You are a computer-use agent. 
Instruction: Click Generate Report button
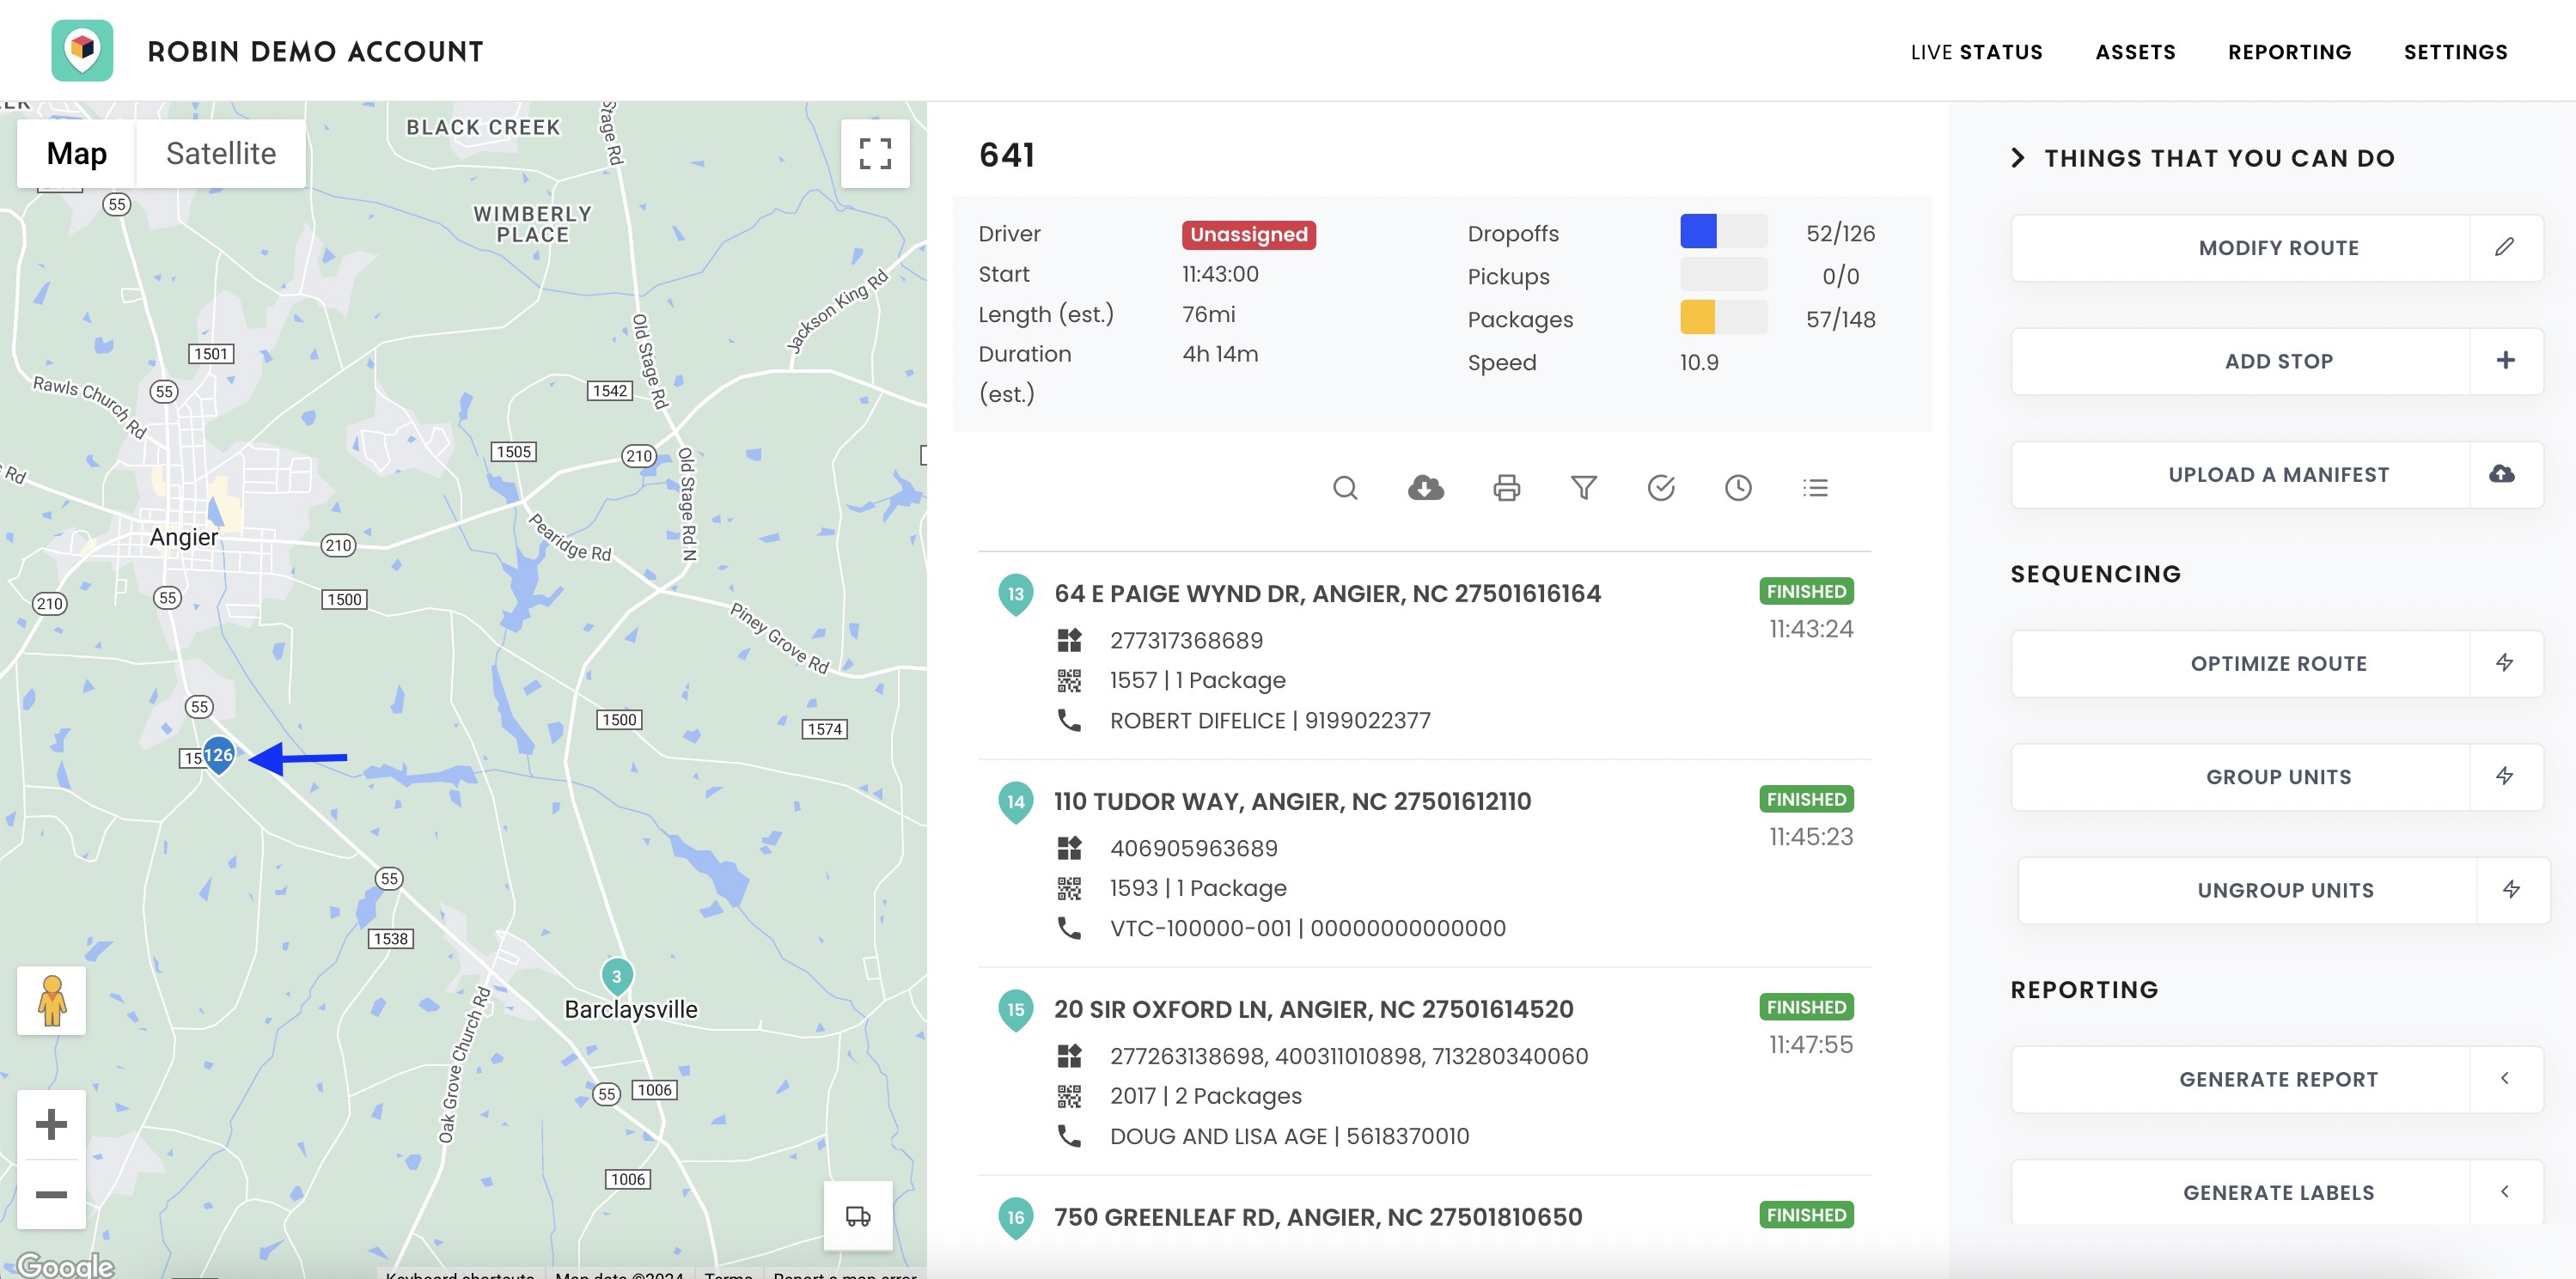pyautogui.click(x=2277, y=1079)
